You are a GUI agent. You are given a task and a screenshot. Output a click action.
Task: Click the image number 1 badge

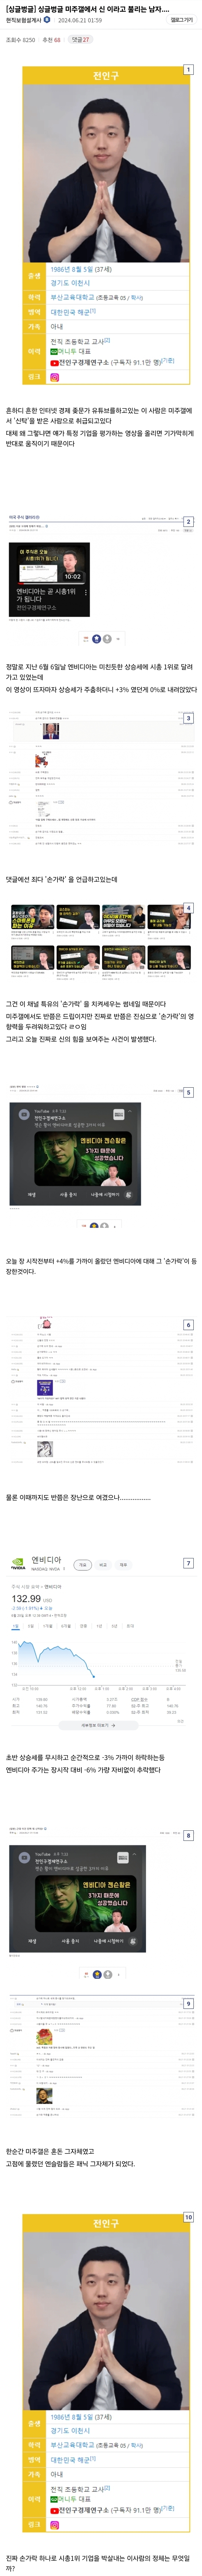pyautogui.click(x=188, y=70)
